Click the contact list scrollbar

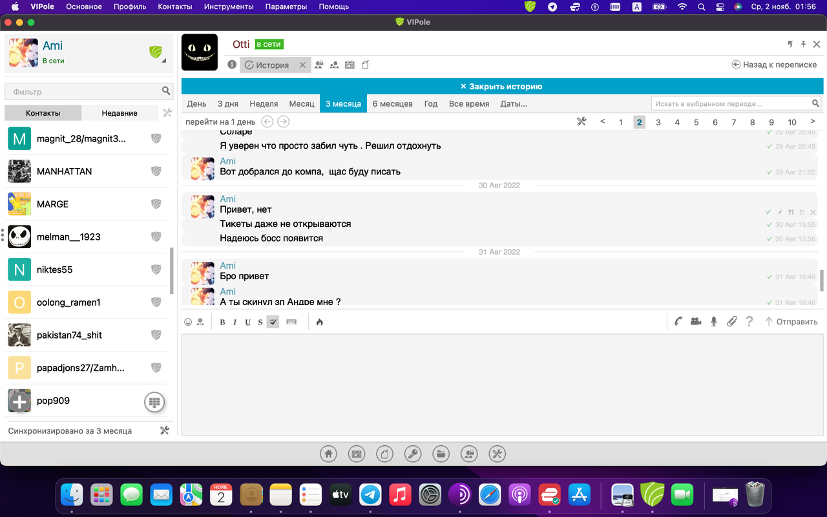pos(171,271)
